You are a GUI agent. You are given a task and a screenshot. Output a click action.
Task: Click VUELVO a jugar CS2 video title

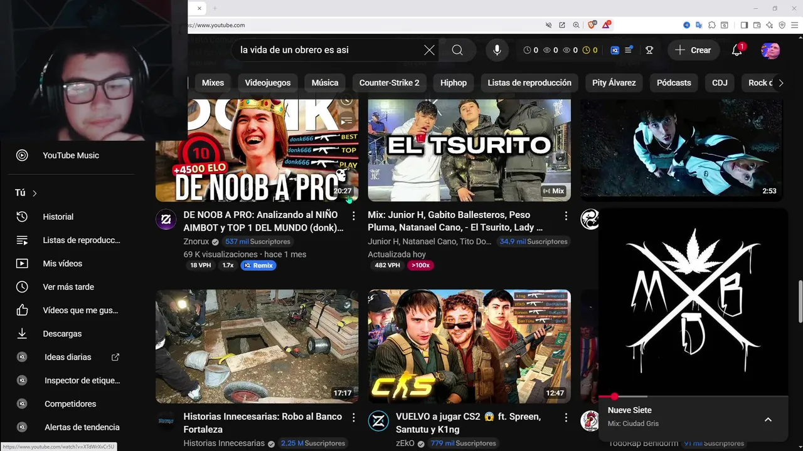tap(468, 423)
